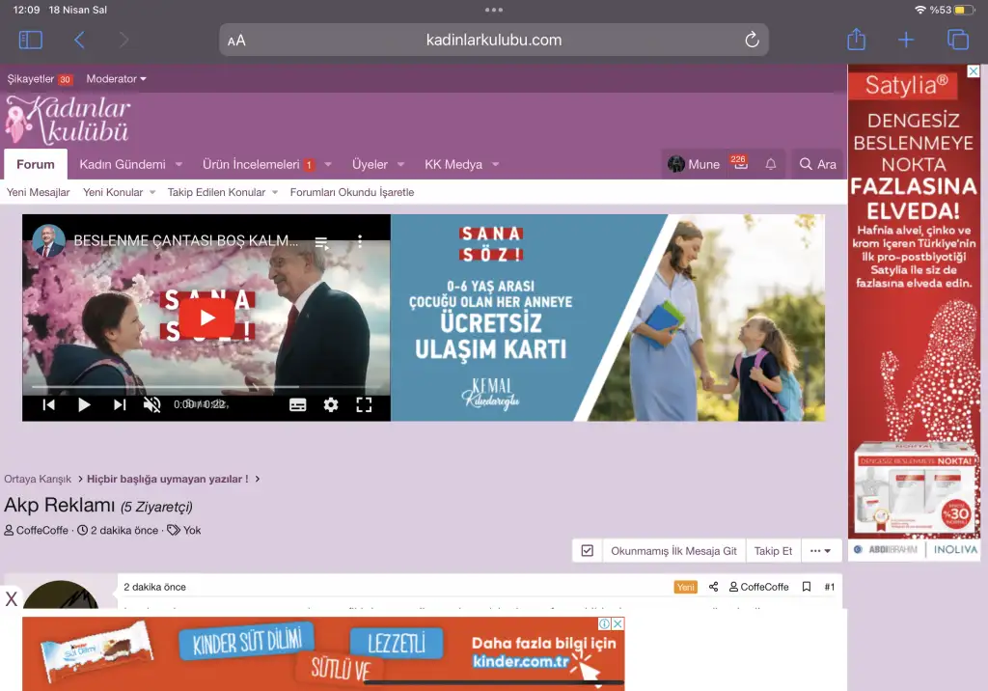988x691 pixels.
Task: Open the Kadınlar Kulübü logo homepage
Action: 69,119
